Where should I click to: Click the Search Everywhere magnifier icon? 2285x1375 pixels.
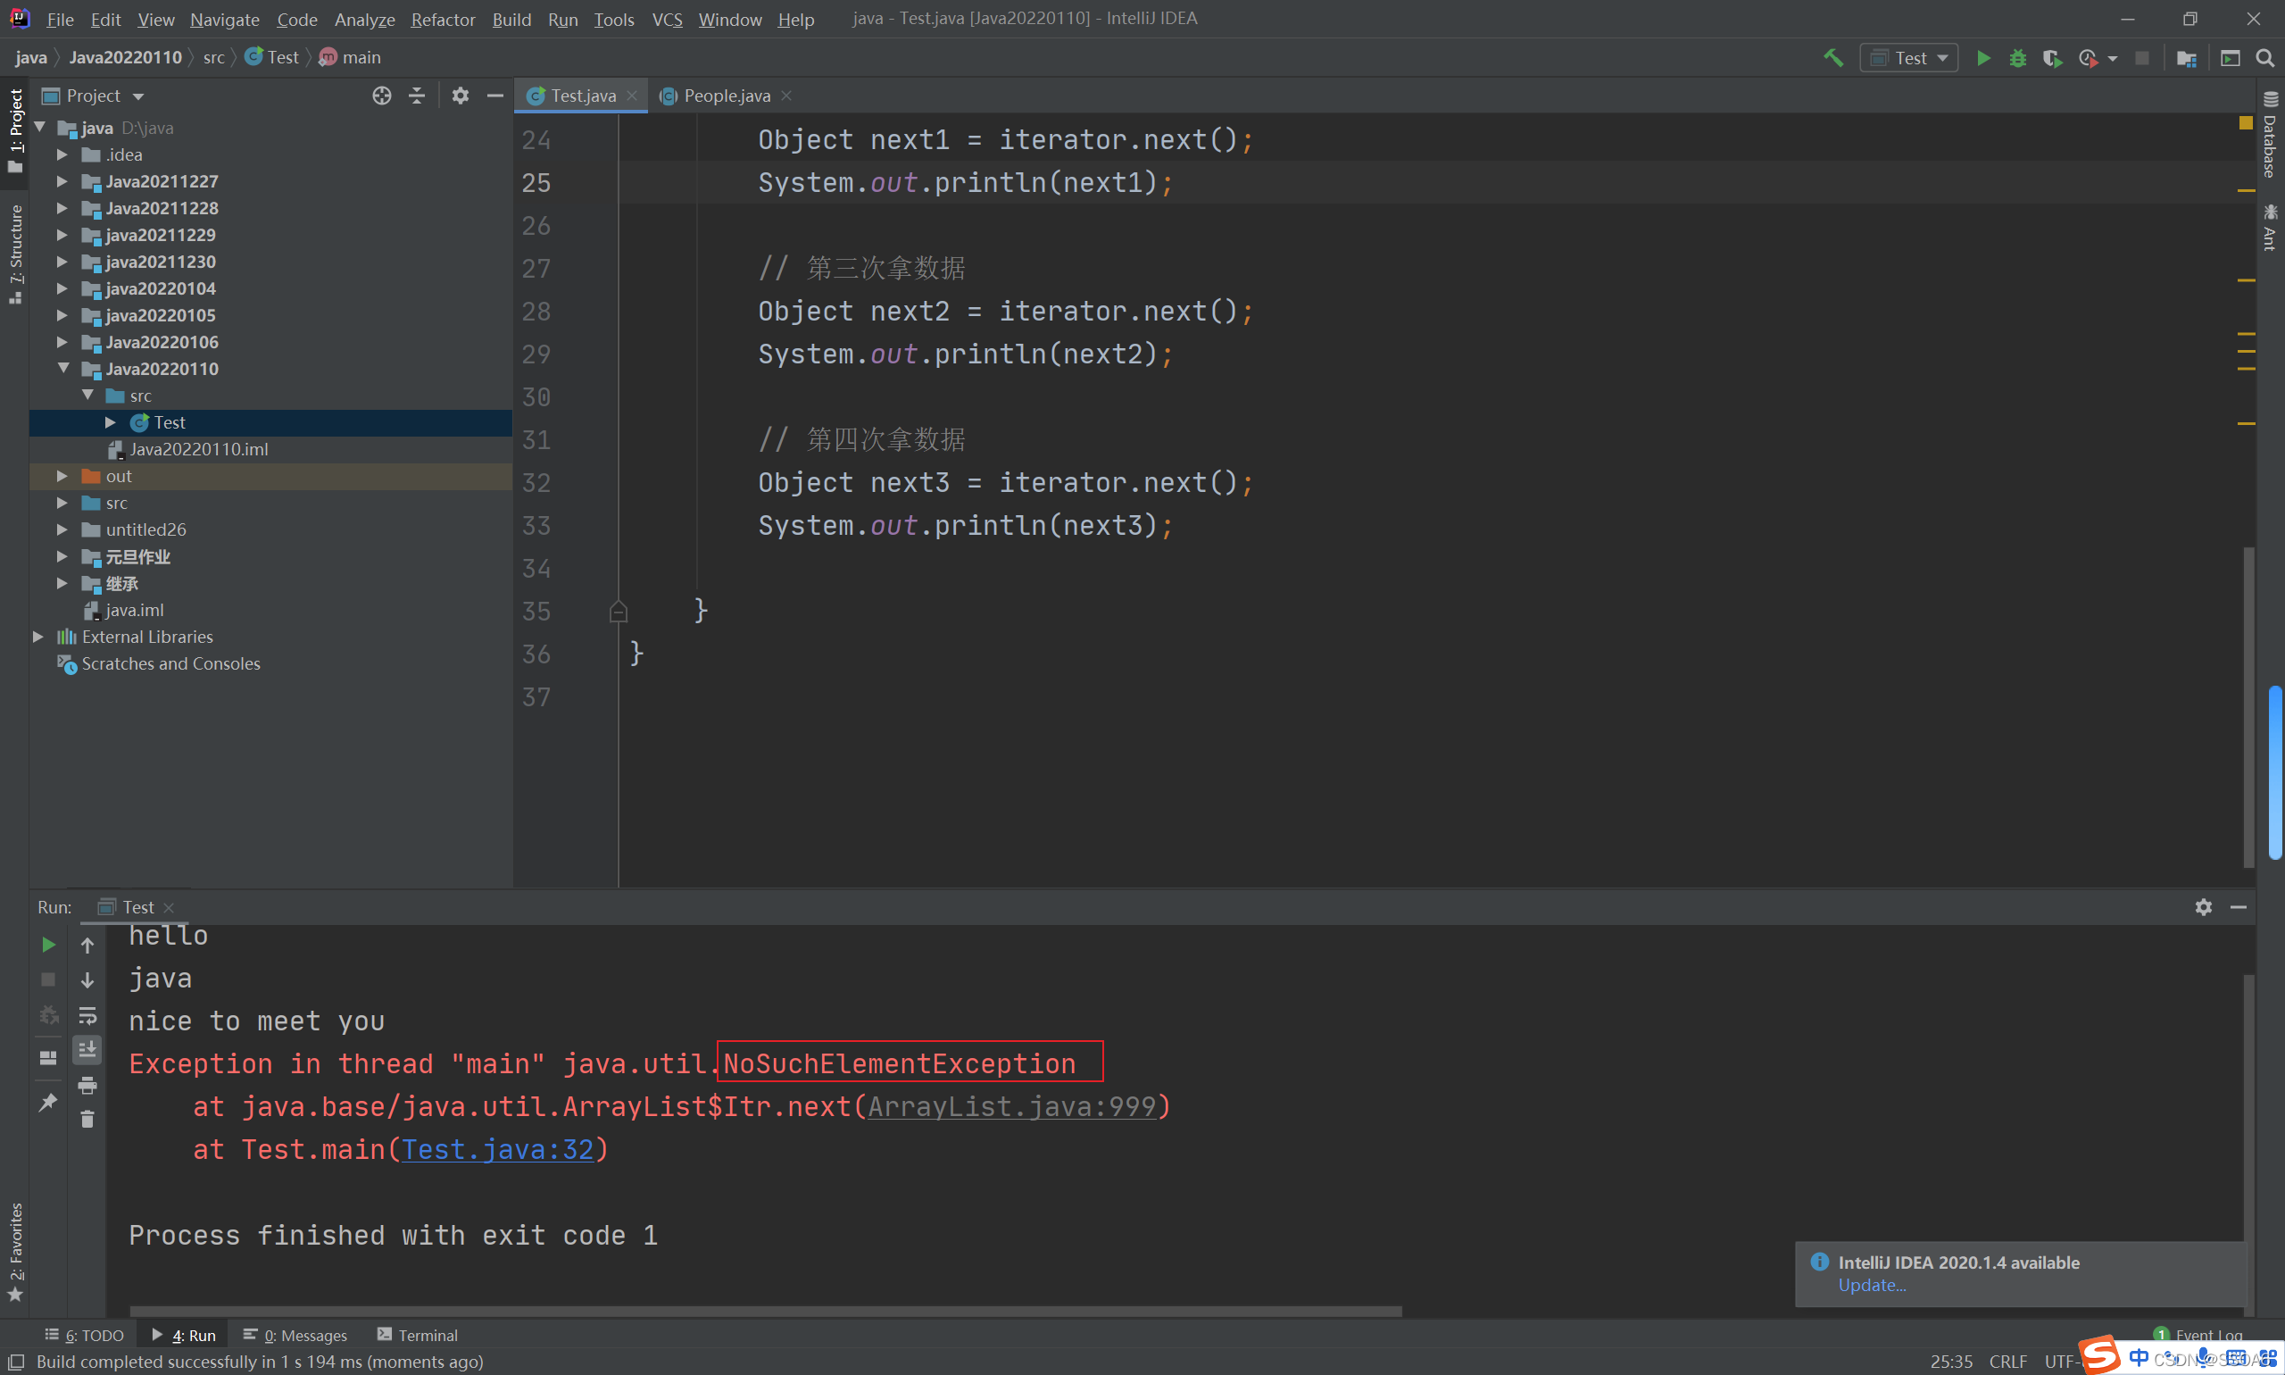tap(2264, 57)
